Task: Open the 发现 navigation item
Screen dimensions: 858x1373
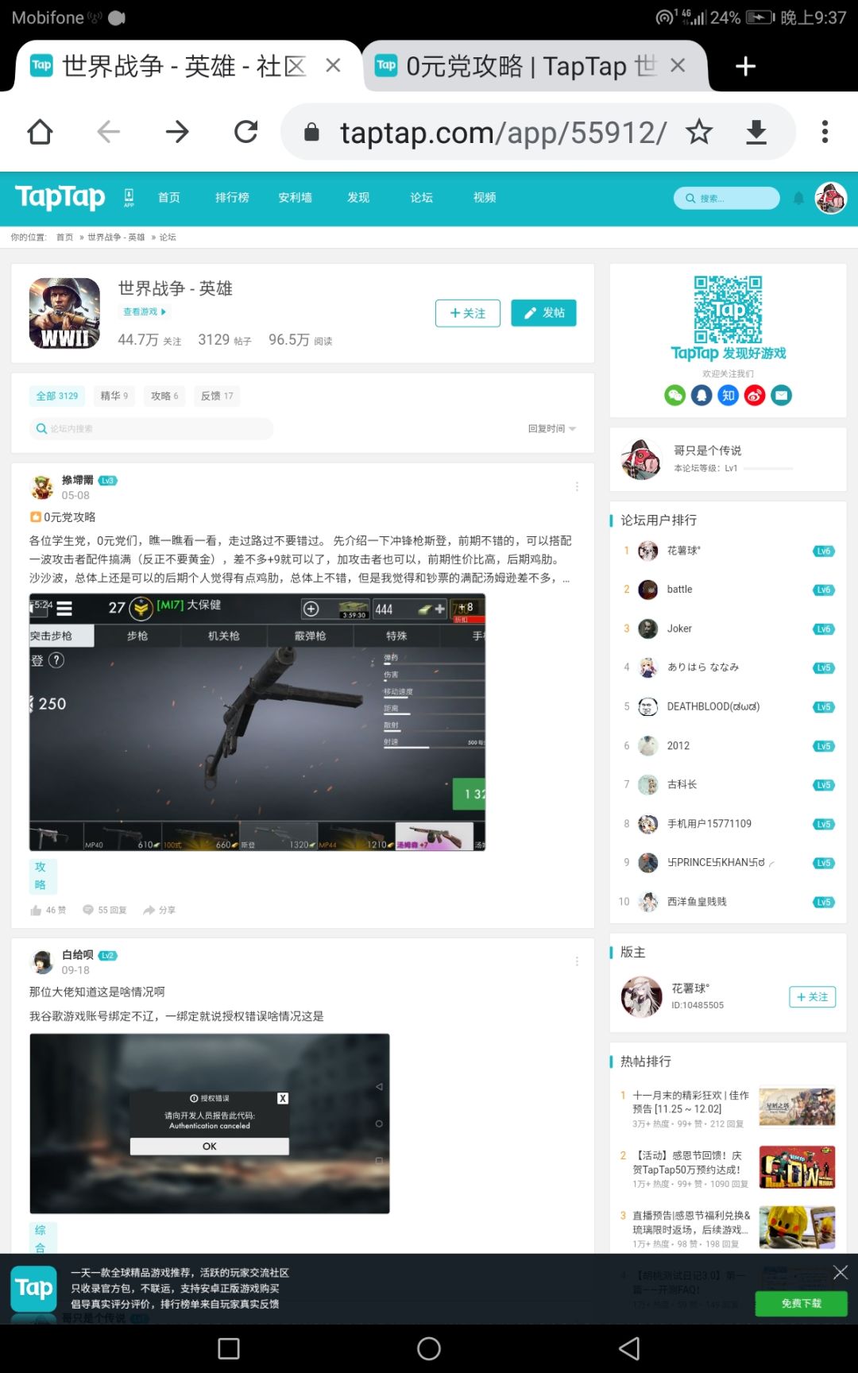Action: [358, 198]
